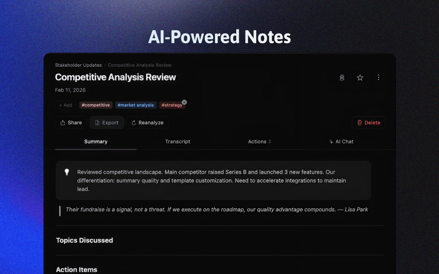Viewport: 439px width, 274px height.
Task: Open the three-dot more options menu
Action: pyautogui.click(x=379, y=77)
